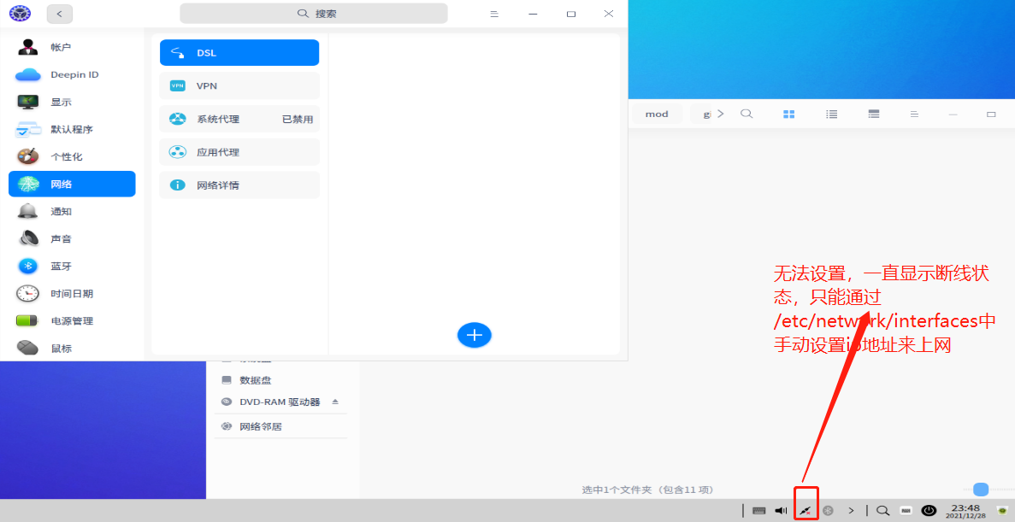Viewport: 1015px width, 522px height.
Task: Open the 时间日期 date and time settings
Action: (x=72, y=294)
